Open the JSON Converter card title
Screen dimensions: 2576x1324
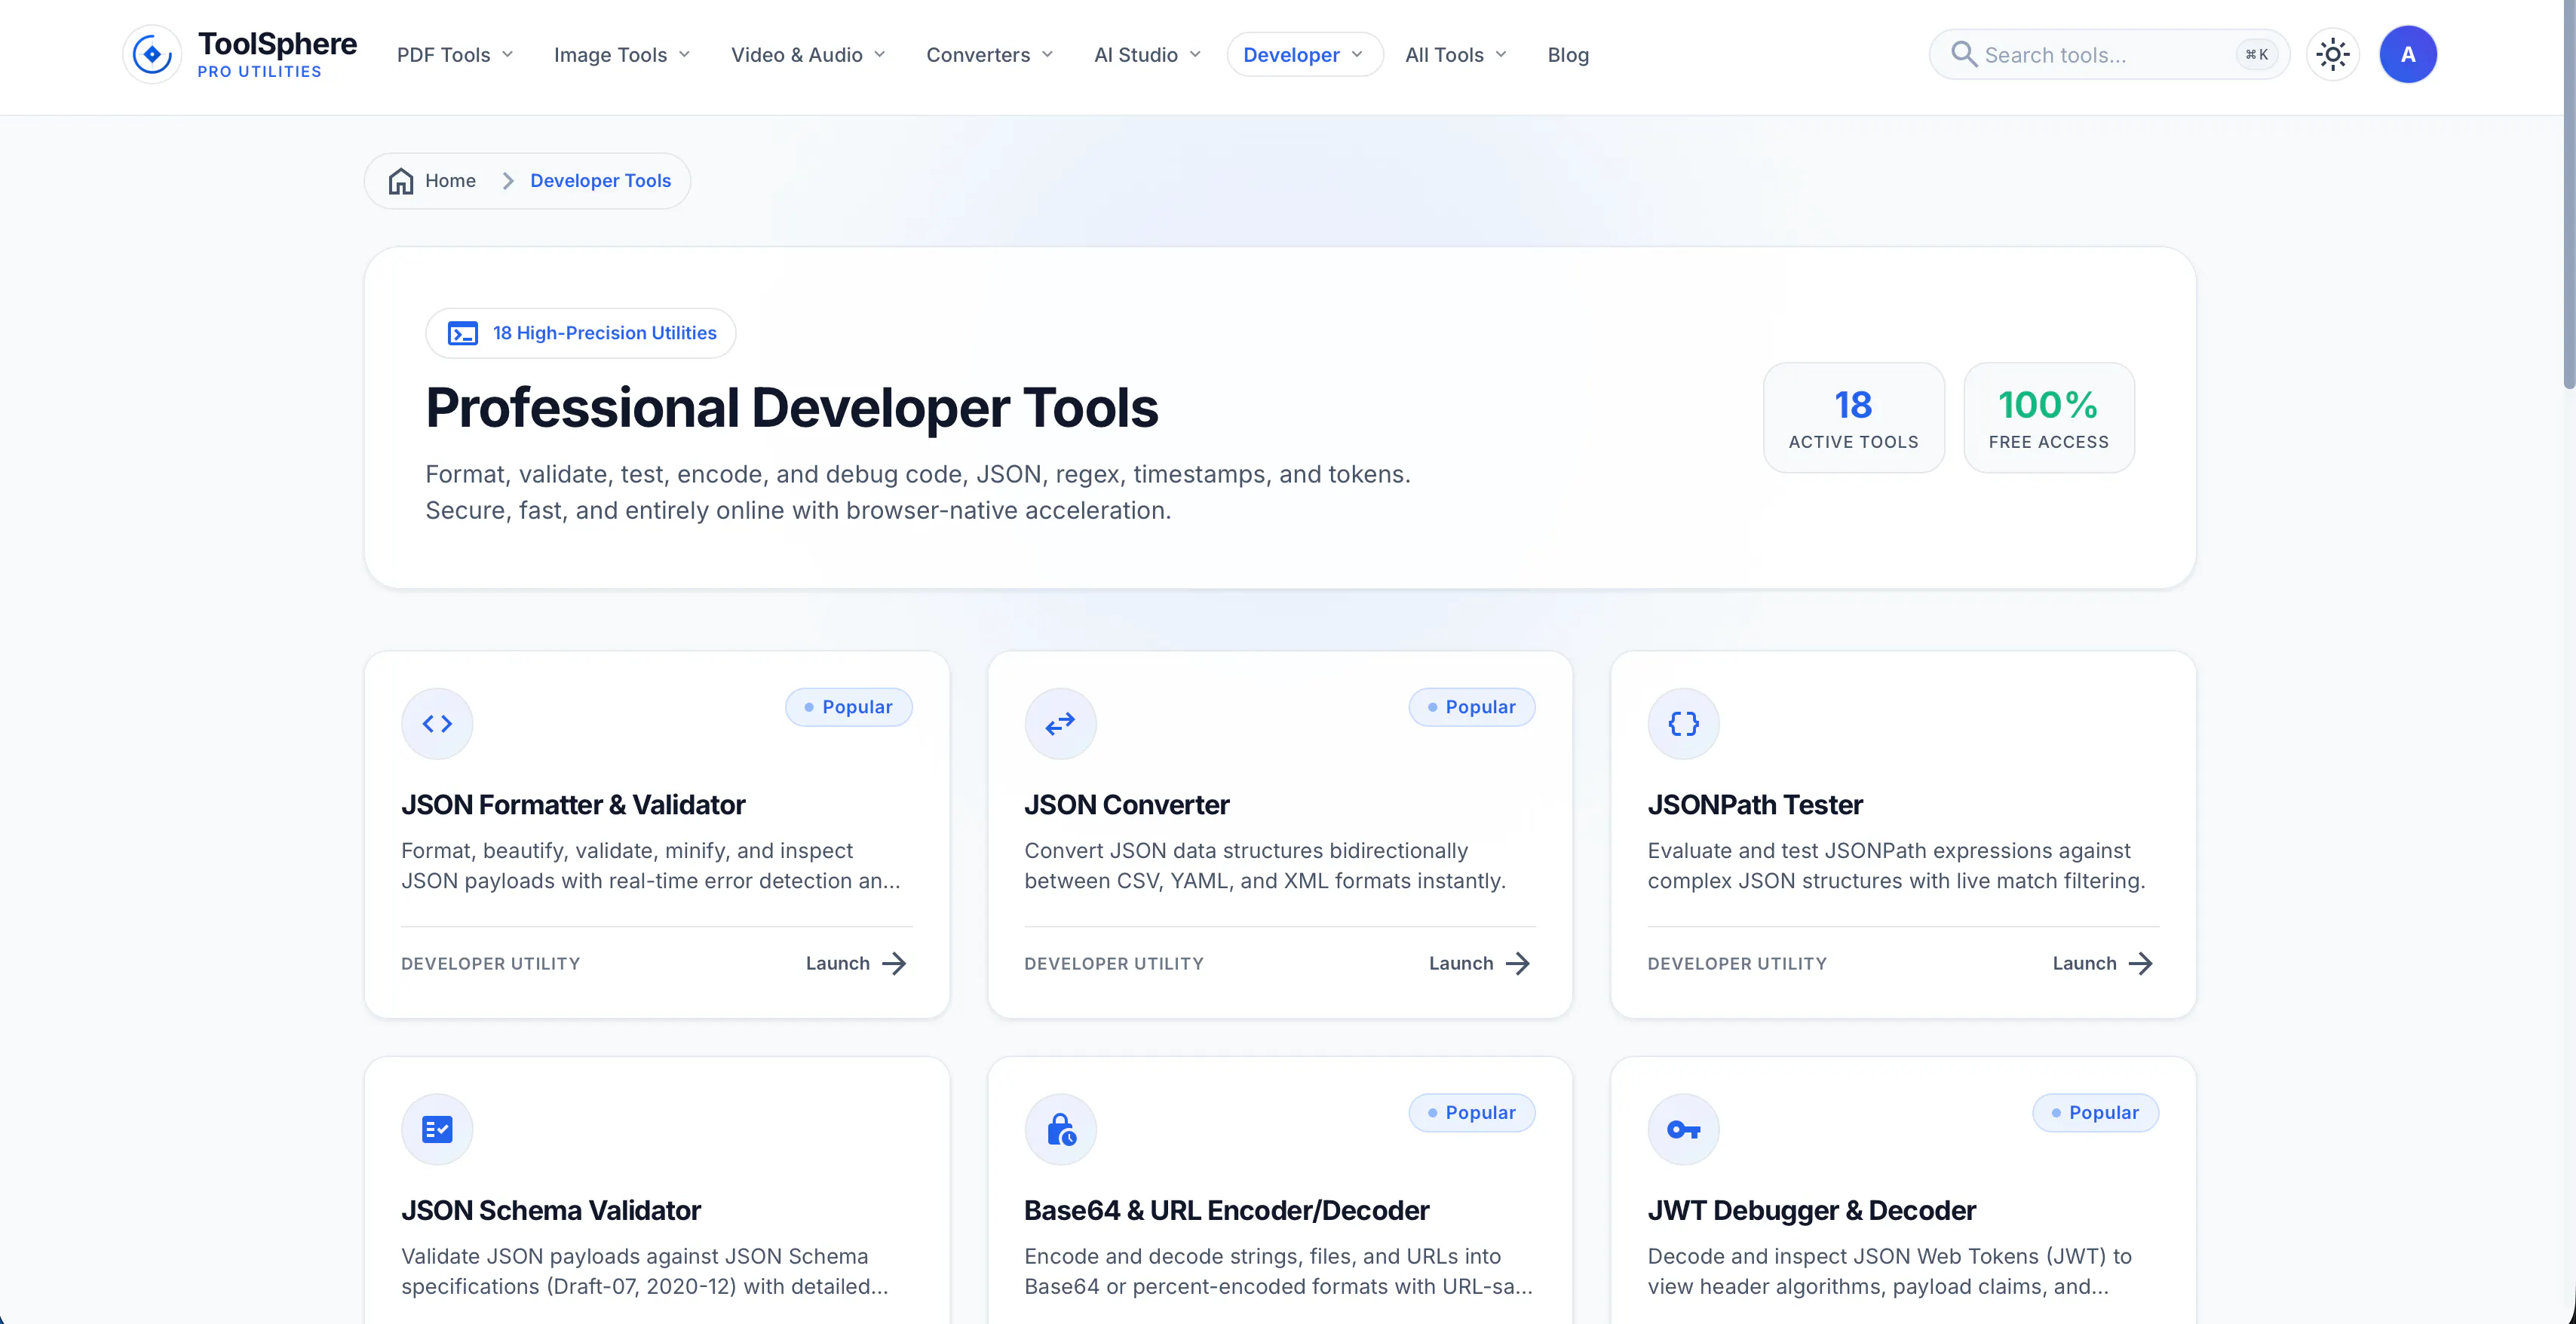coord(1126,805)
